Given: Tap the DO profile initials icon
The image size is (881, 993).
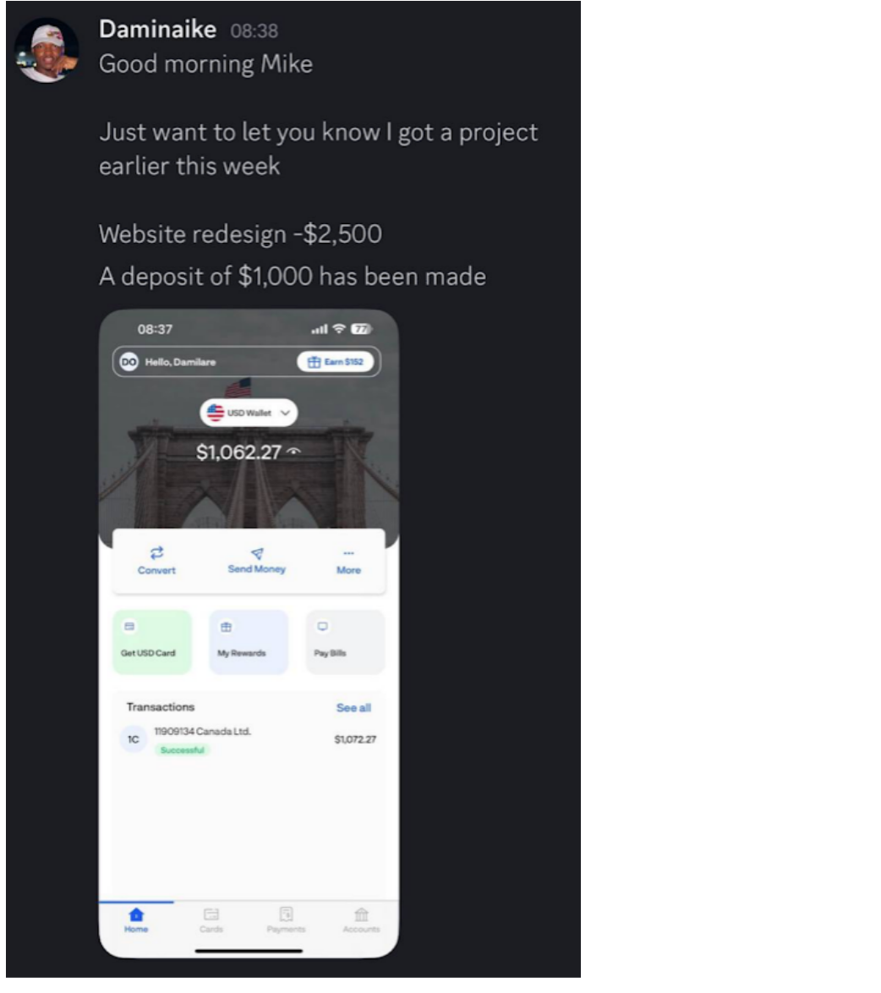Looking at the screenshot, I should coord(129,362).
